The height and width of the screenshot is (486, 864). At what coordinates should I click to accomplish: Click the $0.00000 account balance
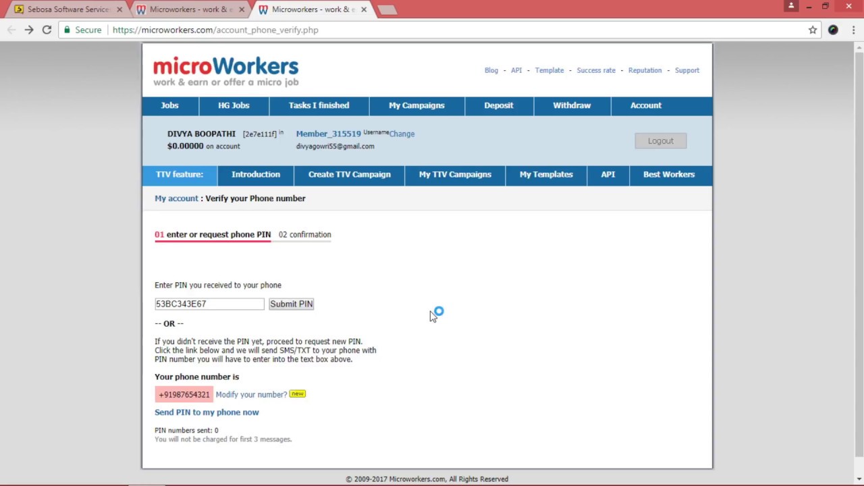click(185, 146)
